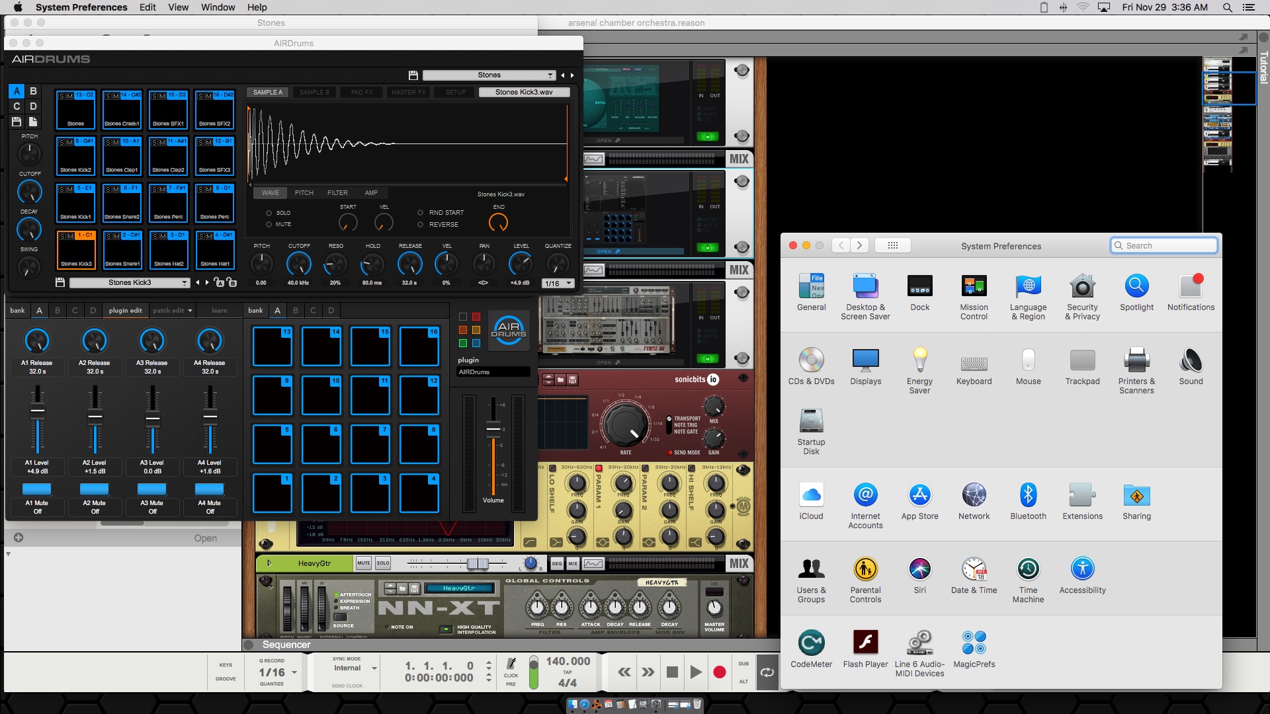Open the Sound preference pane
Image resolution: width=1270 pixels, height=714 pixels.
coord(1191,366)
